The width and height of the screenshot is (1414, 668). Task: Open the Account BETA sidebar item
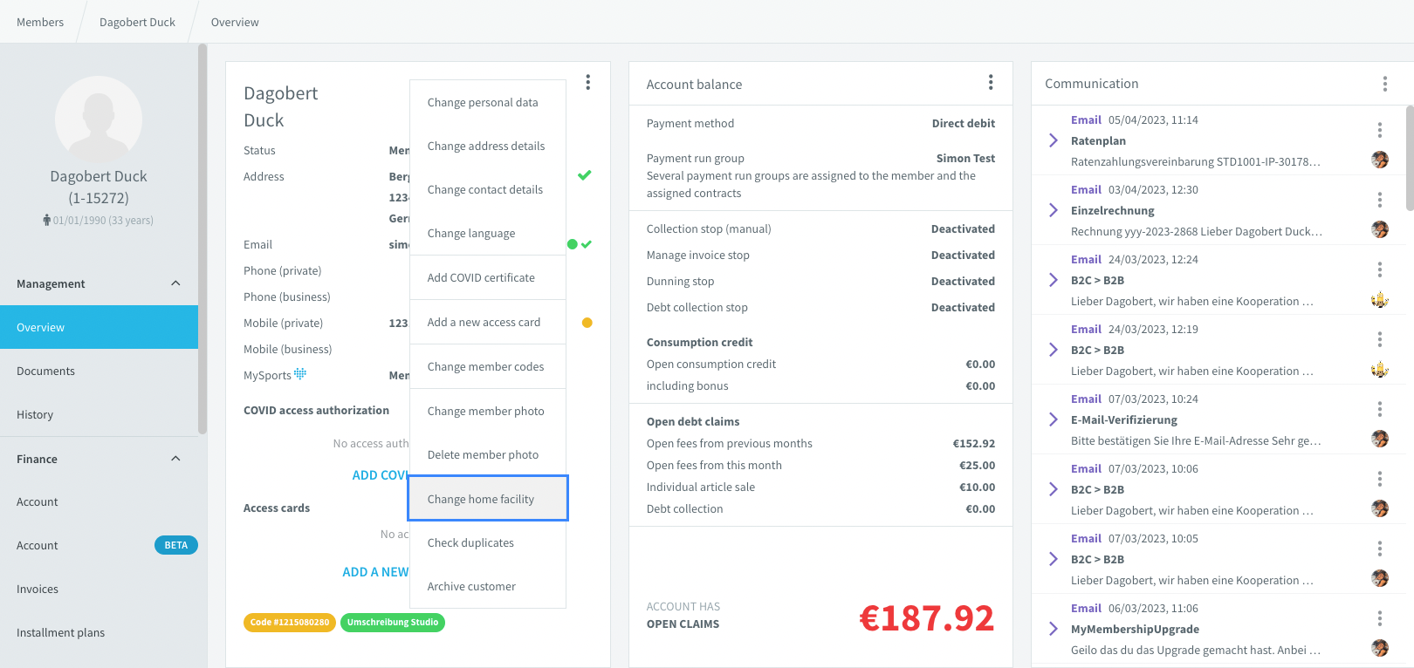pos(99,545)
